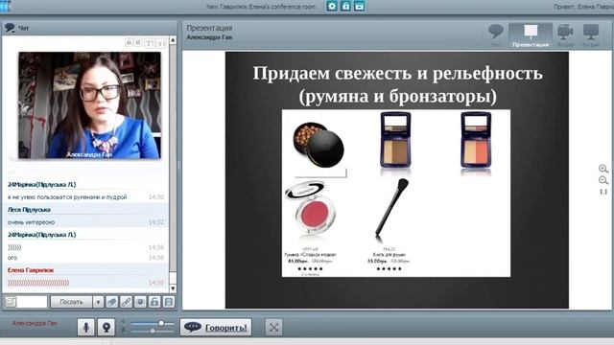The image size is (614, 345).
Task: Zoom in the presentation with magnifier plus
Action: 603,169
